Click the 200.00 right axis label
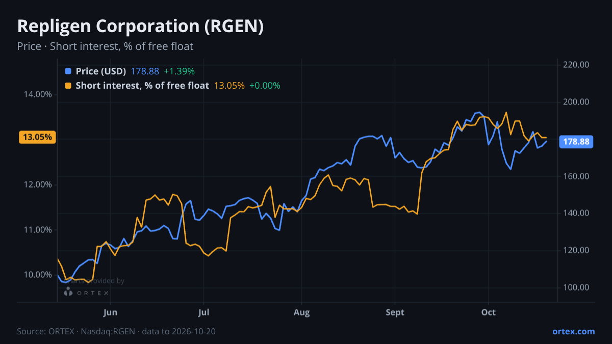This screenshot has height=344, width=612. (x=577, y=102)
